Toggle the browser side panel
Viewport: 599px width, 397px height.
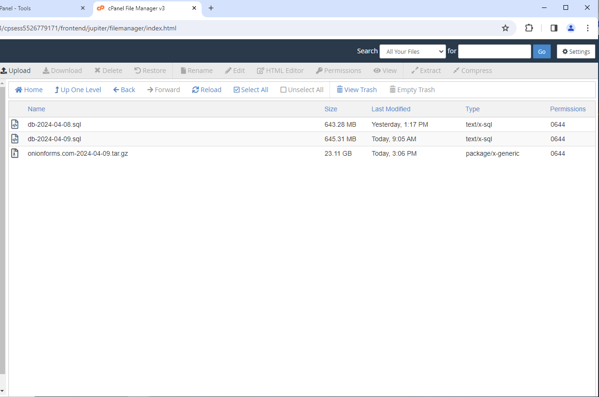(554, 28)
